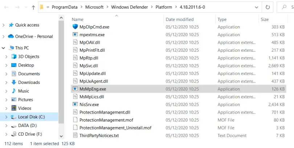Click the OneDrive cloud icon

click(x=11, y=36)
